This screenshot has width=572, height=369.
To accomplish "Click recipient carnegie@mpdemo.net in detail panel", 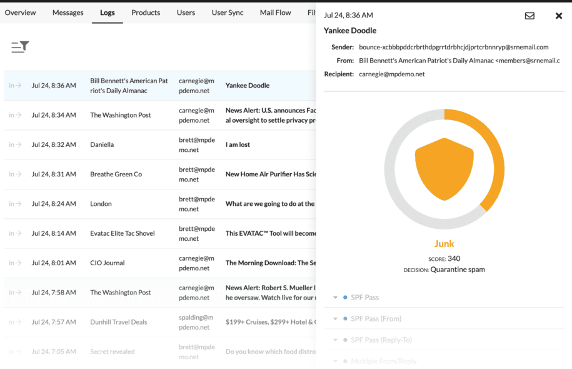I will (392, 74).
